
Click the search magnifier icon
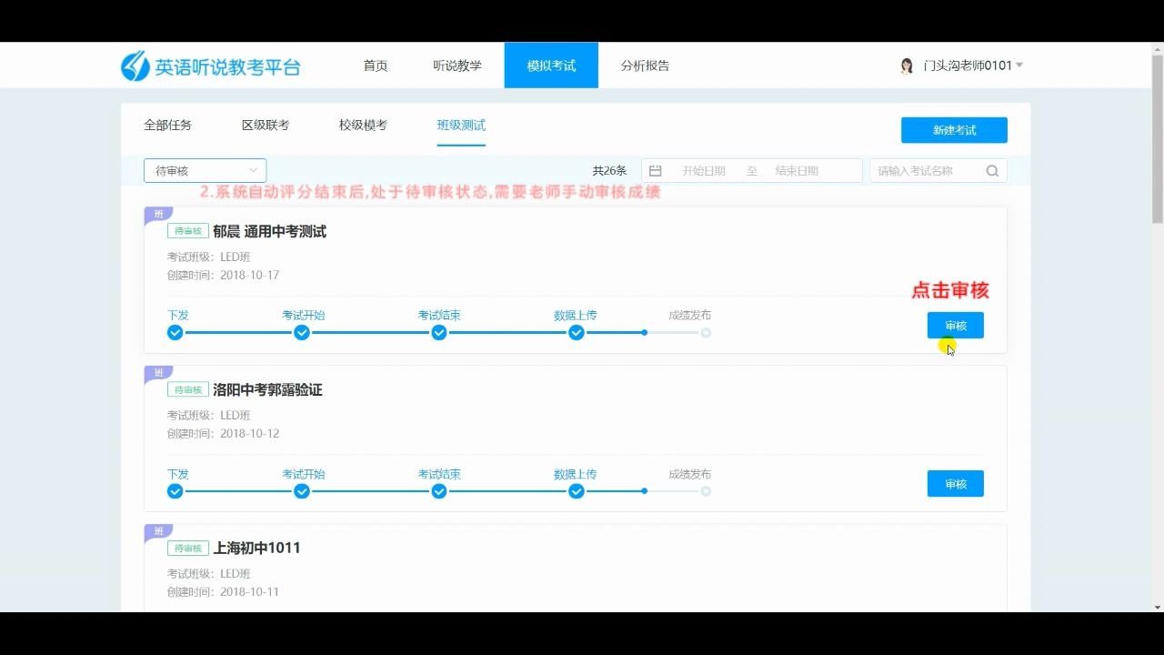992,171
